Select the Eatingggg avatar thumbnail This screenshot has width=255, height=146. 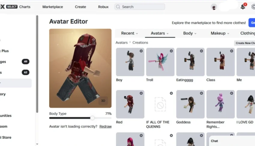tap(190, 62)
